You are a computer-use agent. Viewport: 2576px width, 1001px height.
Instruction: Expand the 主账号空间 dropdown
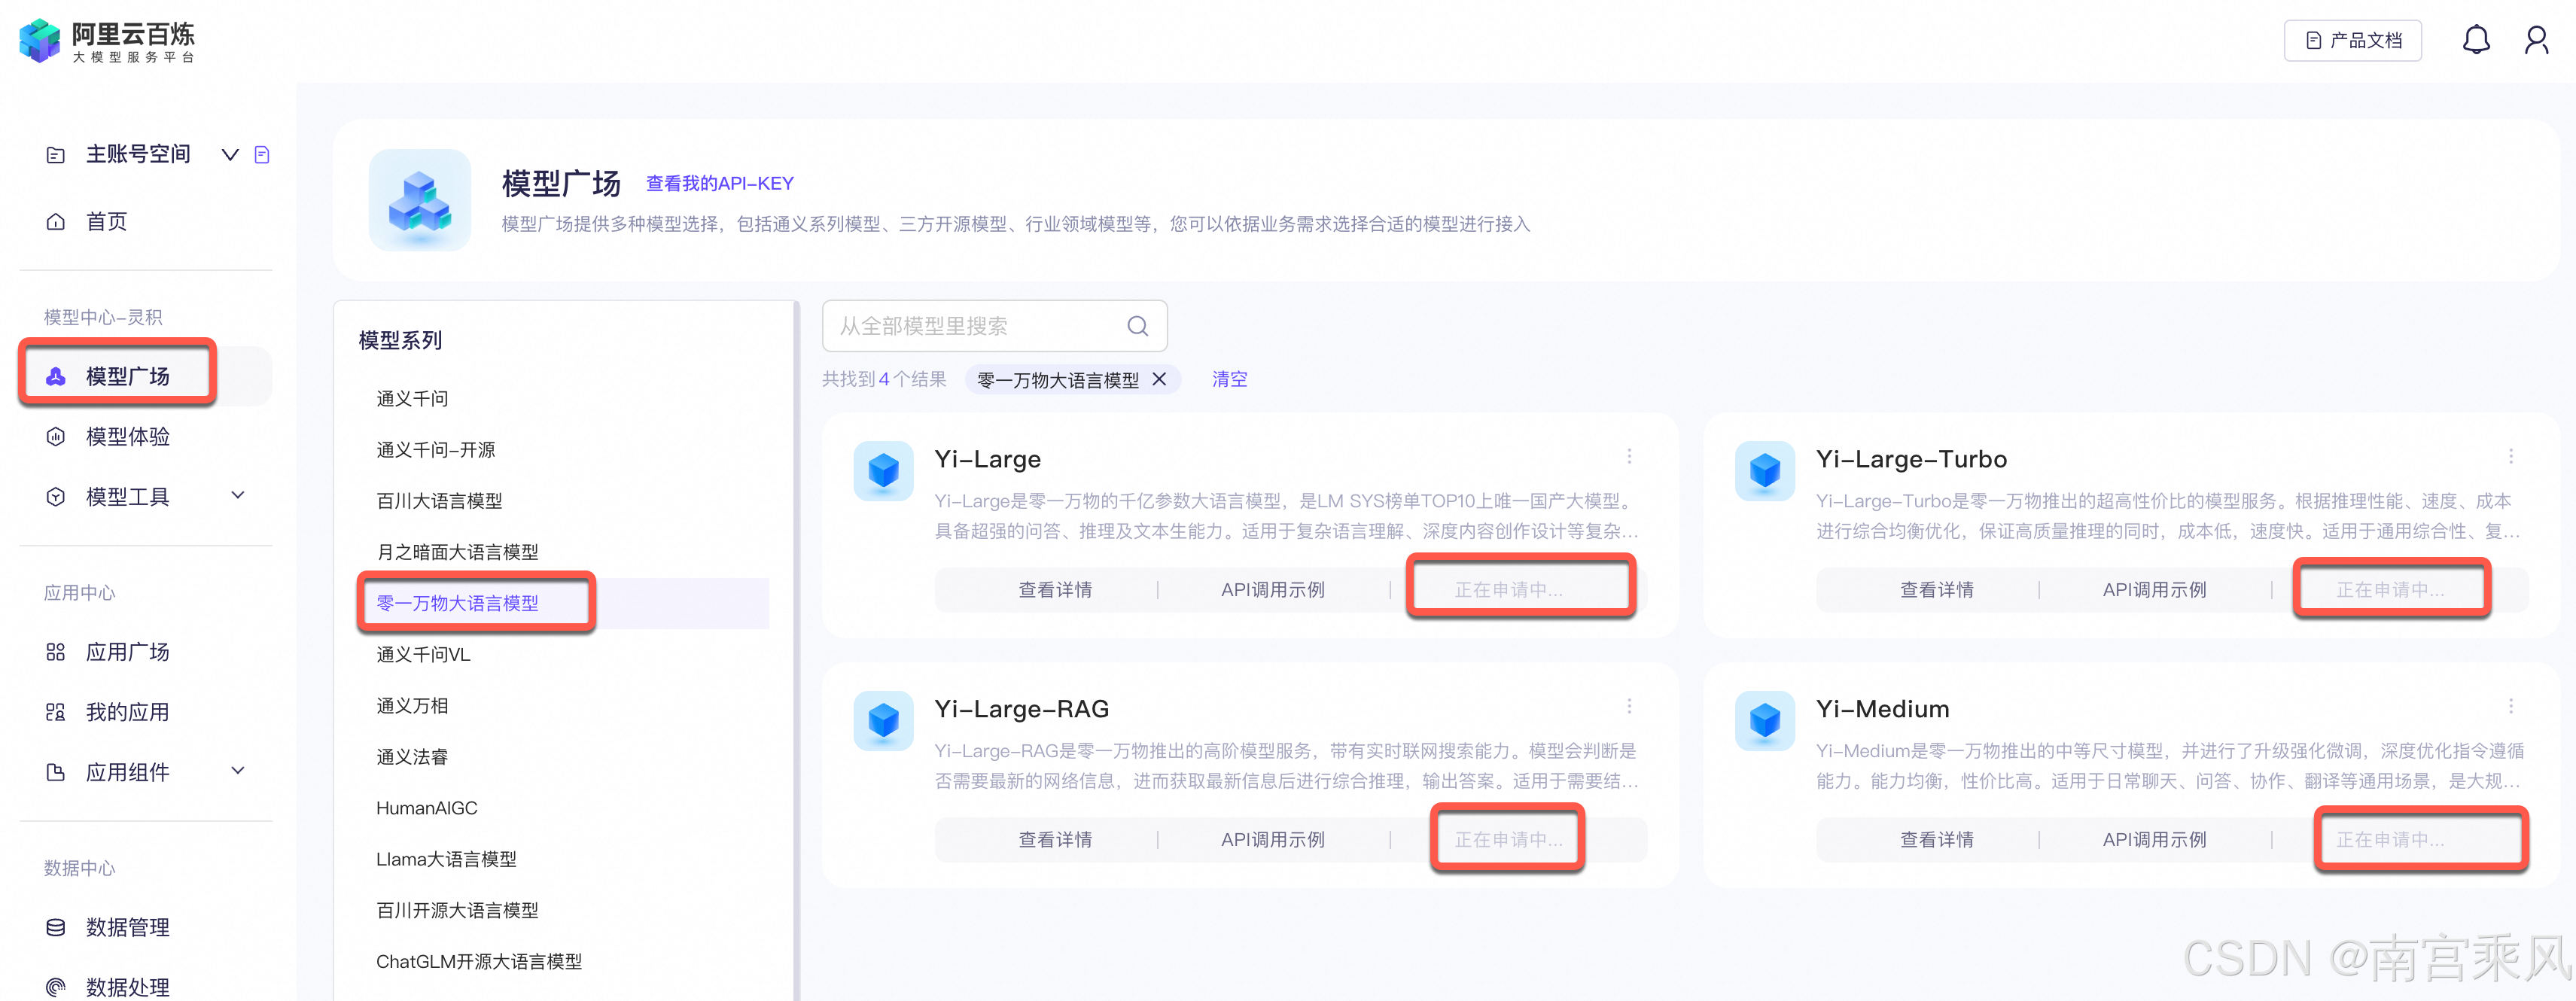pos(229,154)
